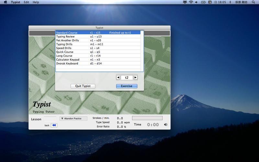Viewport: 259px width, 162px height.
Task: Step the lesson back with the left arrow
Action: (x=118, y=77)
